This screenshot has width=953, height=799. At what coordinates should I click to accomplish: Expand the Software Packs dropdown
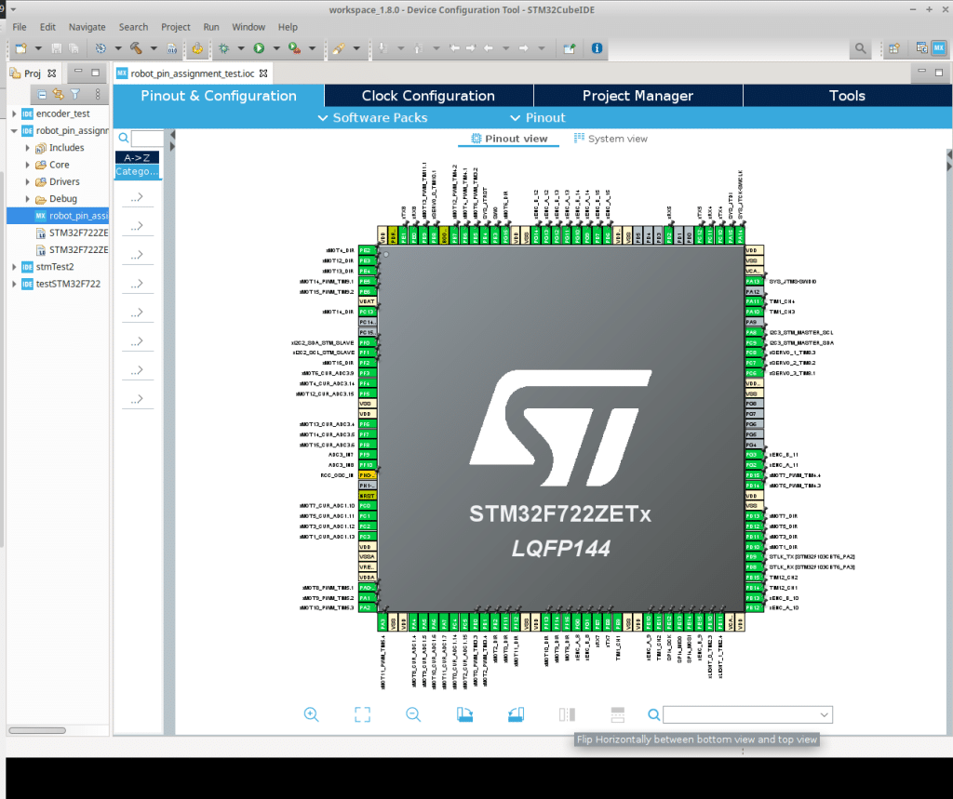(x=372, y=118)
